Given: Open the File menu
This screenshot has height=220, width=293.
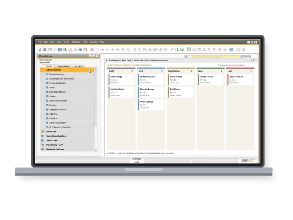Looking at the screenshot, I should pyautogui.click(x=40, y=42).
